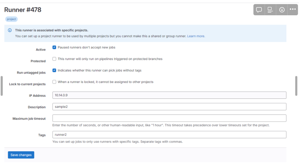Click the comment speech bubble icon
This screenshot has height=164, width=299.
click(x=259, y=10)
